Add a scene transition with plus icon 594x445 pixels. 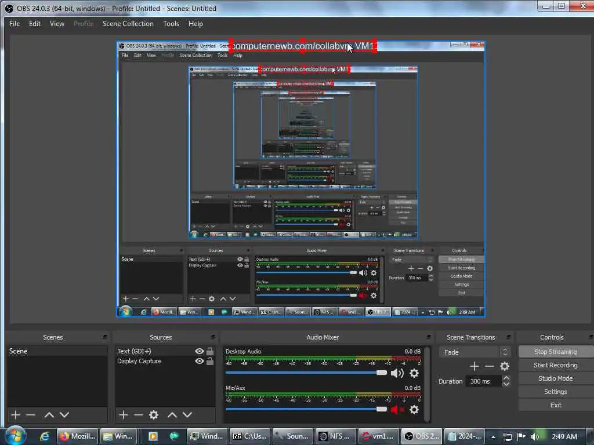coord(474,366)
